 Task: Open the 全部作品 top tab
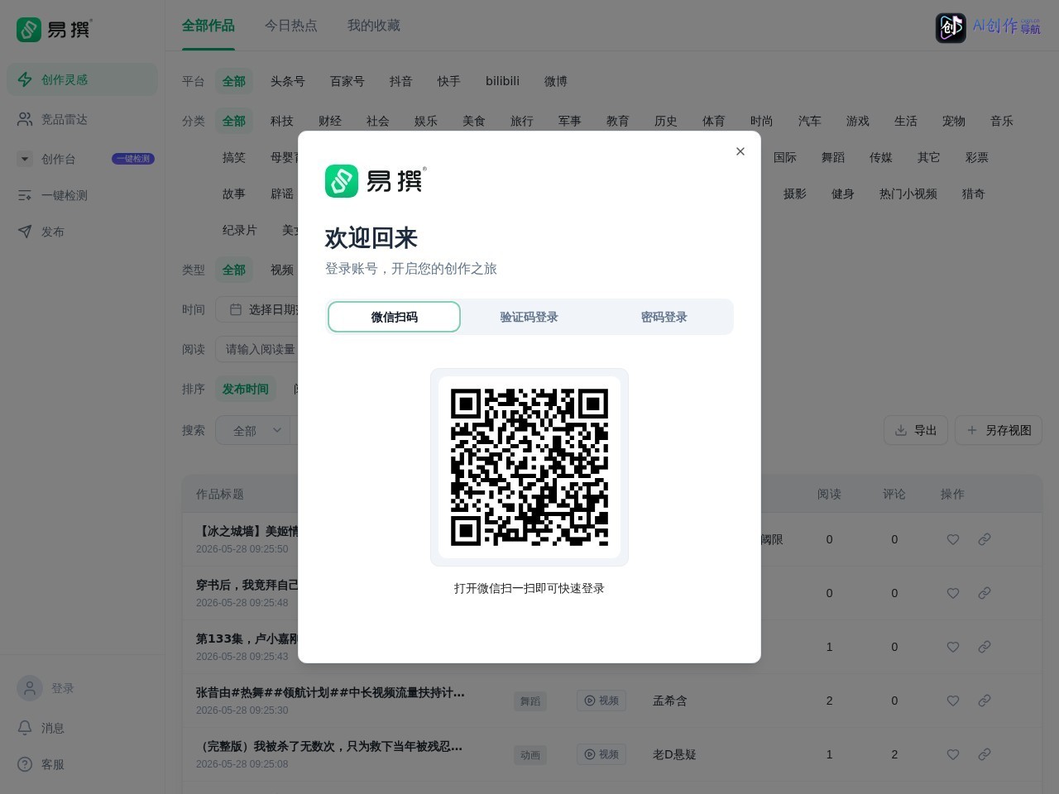point(208,26)
